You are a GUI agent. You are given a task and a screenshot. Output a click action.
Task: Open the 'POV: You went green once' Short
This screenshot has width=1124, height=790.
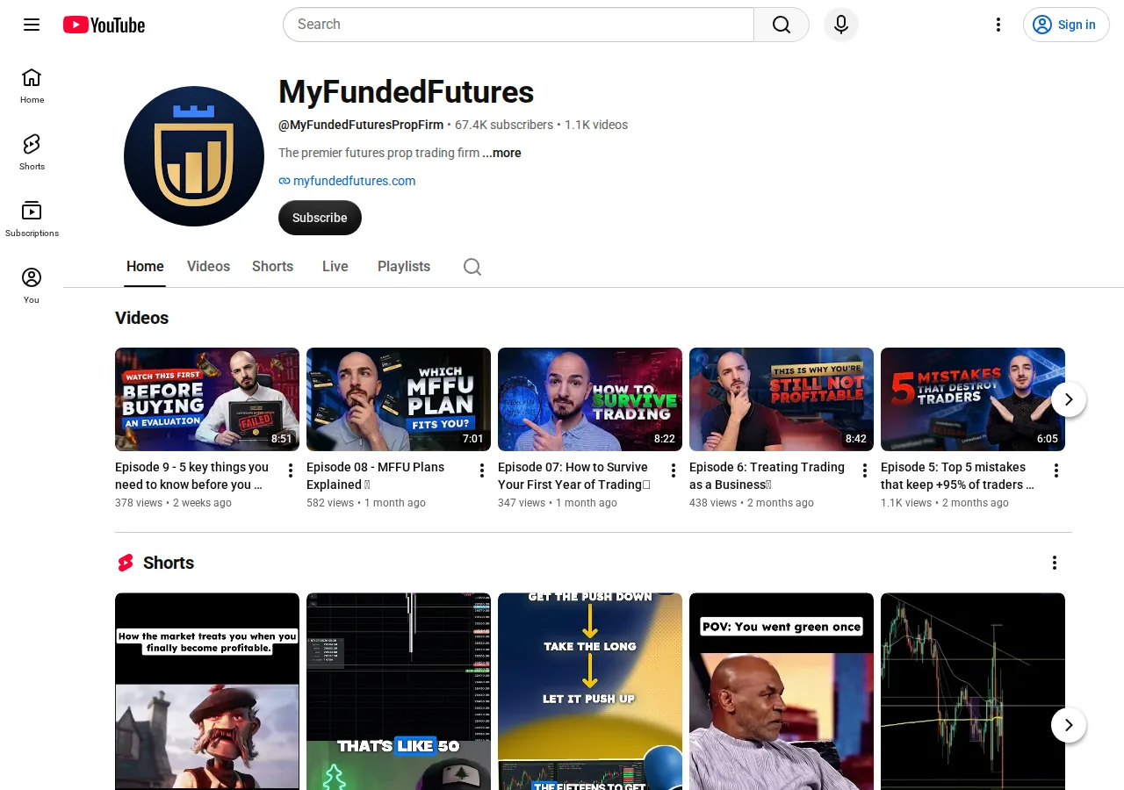782,692
